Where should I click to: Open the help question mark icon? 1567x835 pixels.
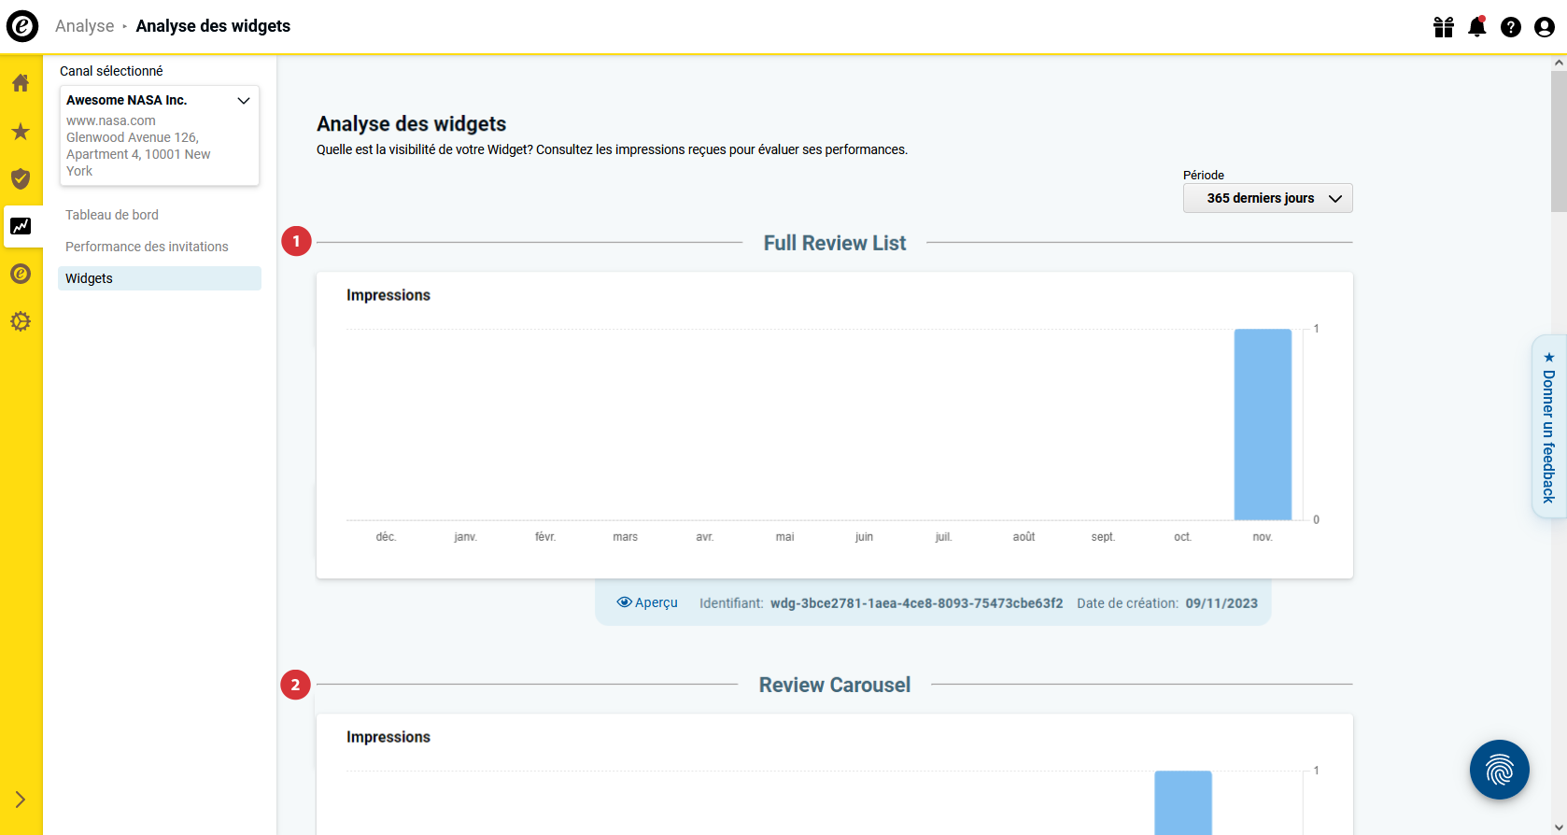[x=1511, y=27]
